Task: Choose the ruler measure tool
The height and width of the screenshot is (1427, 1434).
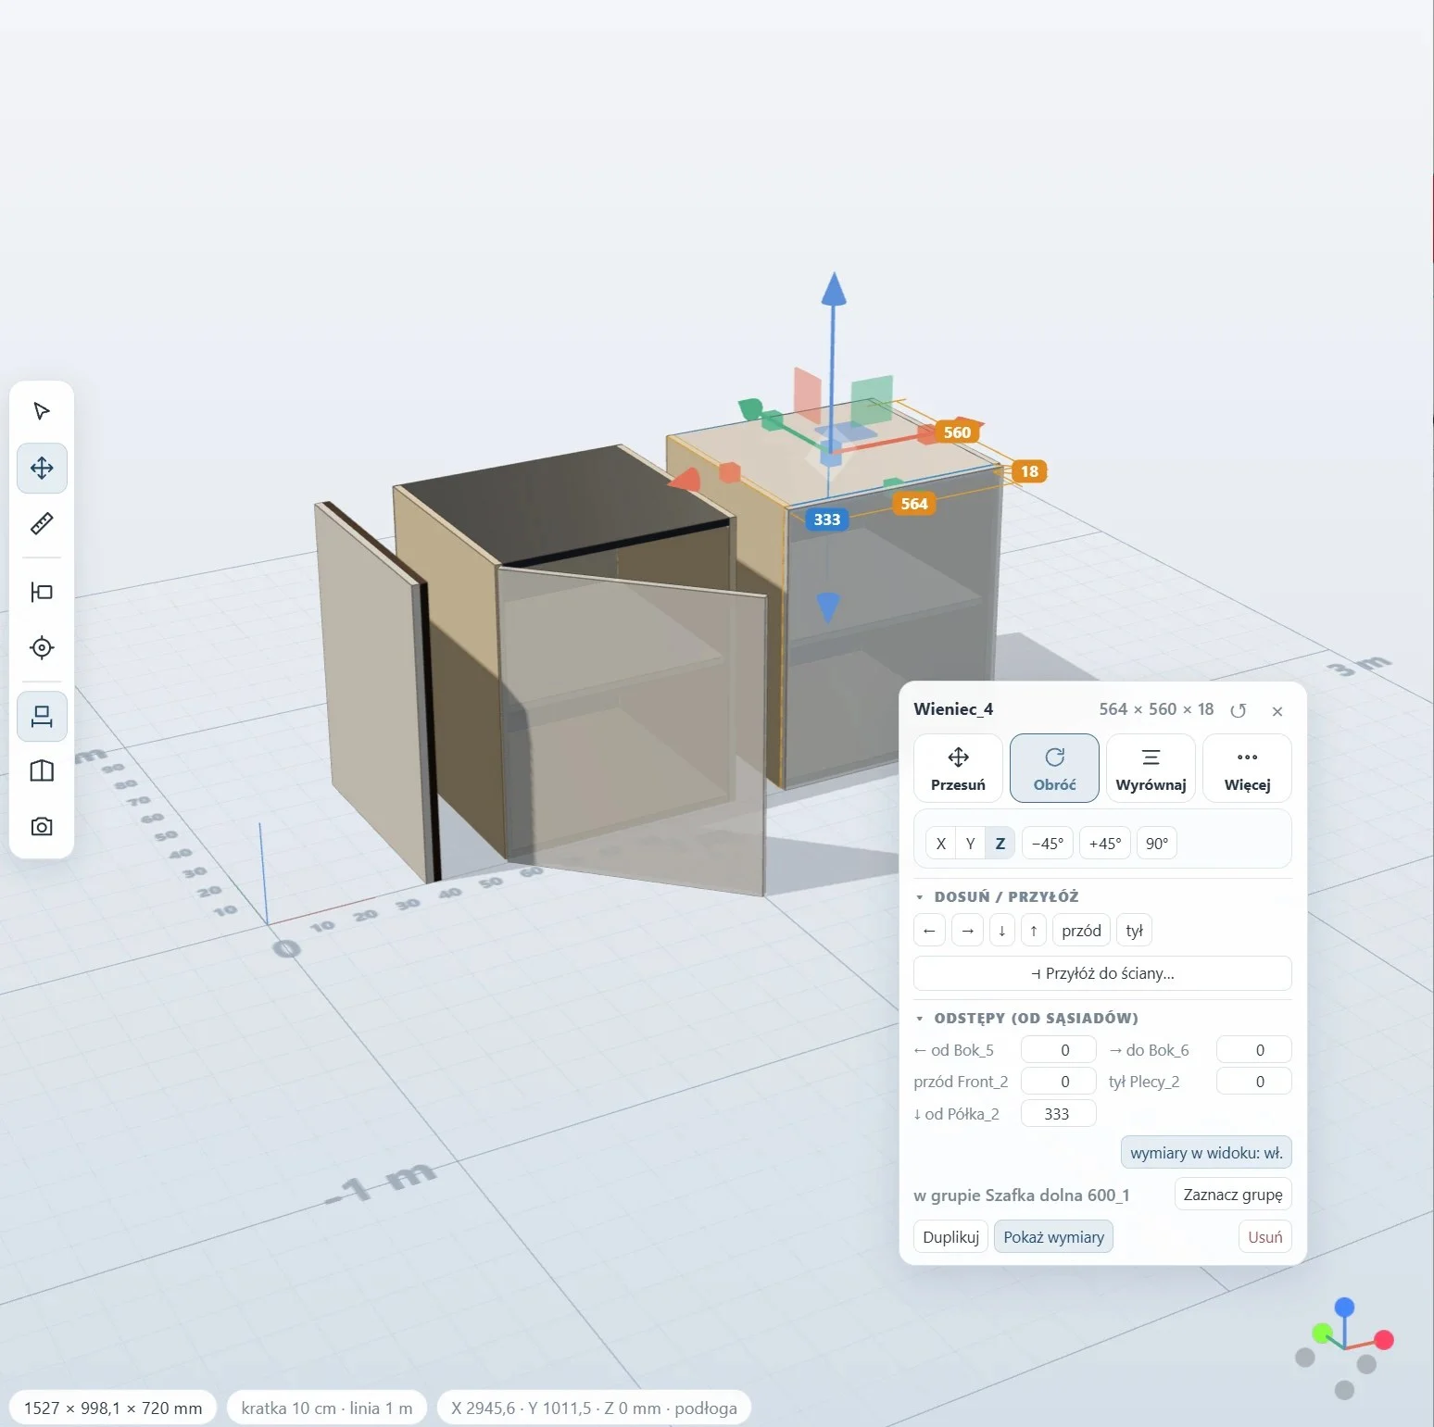Action: [x=42, y=524]
